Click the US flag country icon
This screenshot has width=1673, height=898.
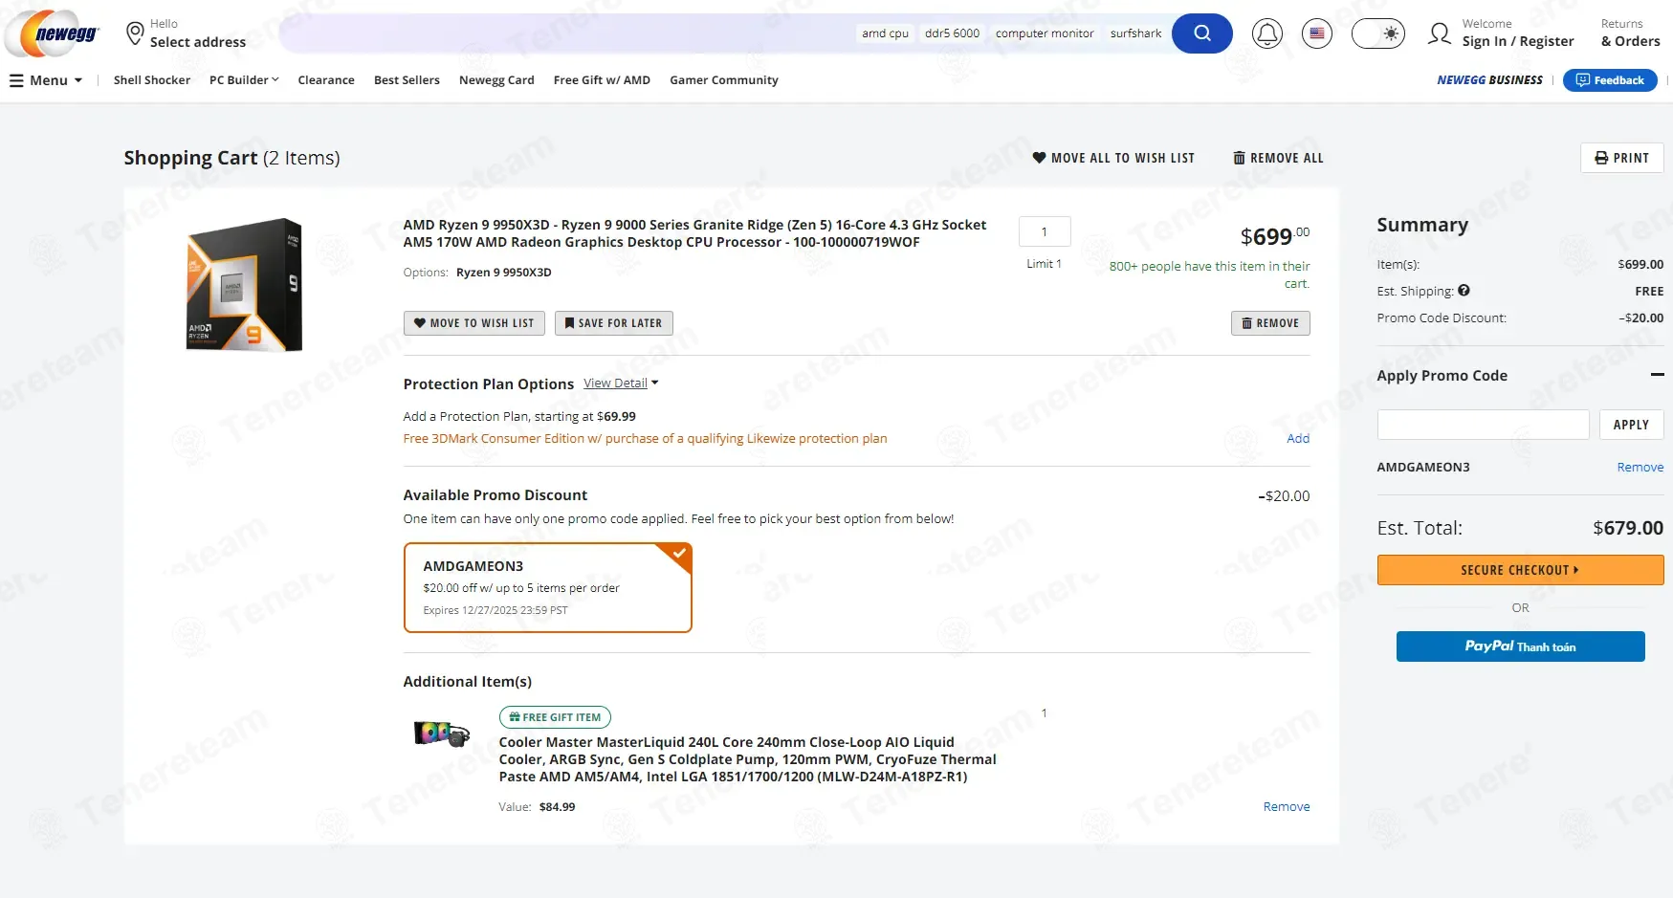1316,33
